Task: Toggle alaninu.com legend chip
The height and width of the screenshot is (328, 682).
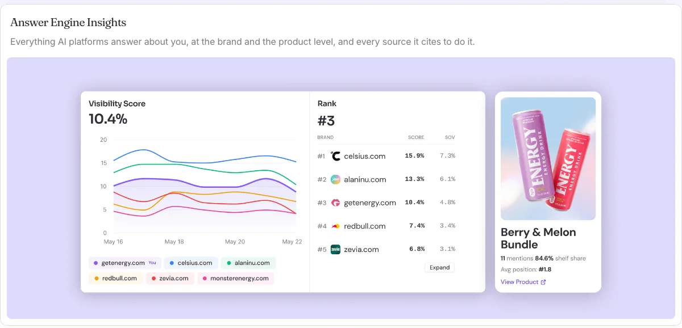Action: click(x=248, y=263)
